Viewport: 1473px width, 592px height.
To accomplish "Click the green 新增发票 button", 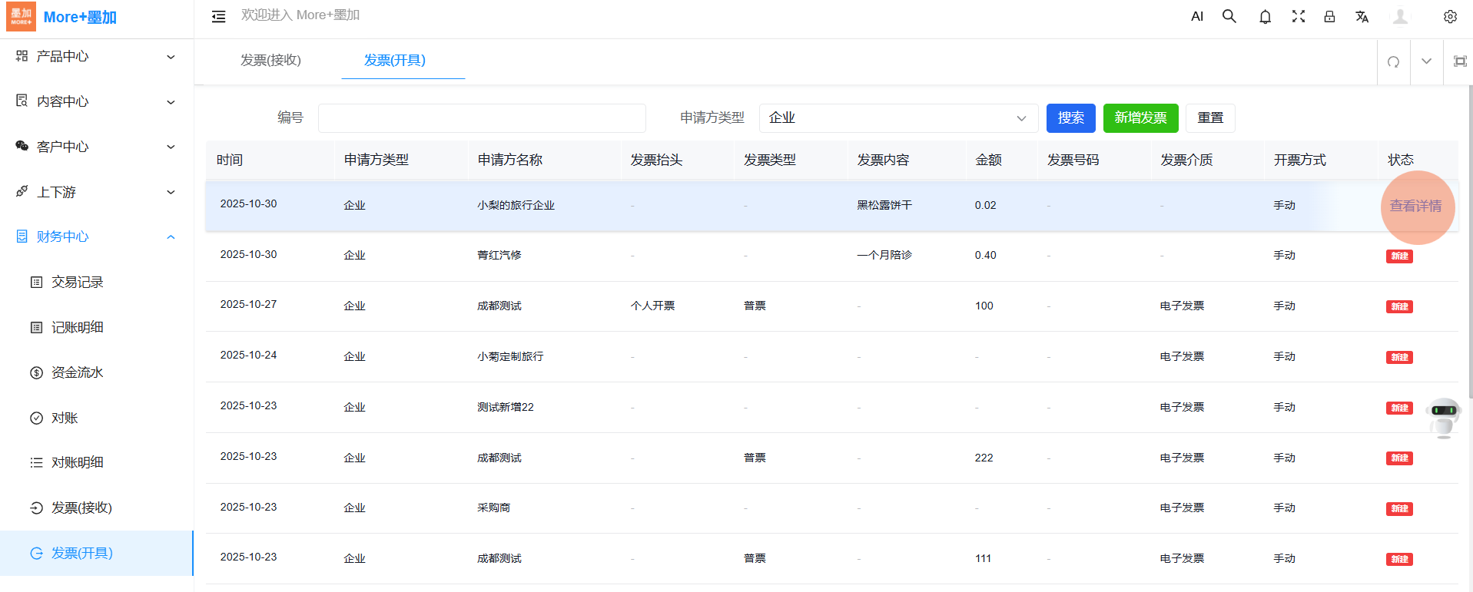I will tap(1140, 118).
